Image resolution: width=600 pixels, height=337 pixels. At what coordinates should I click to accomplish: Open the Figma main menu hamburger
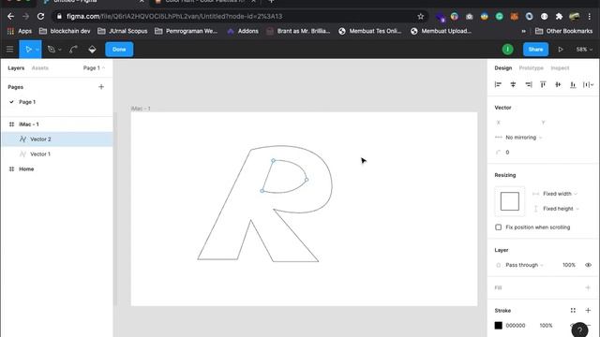pyautogui.click(x=9, y=50)
